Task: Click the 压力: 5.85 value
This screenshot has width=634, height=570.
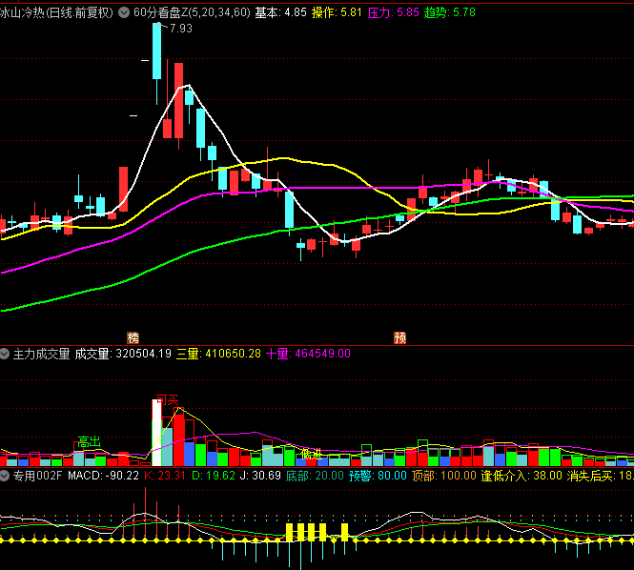Action: 394,13
